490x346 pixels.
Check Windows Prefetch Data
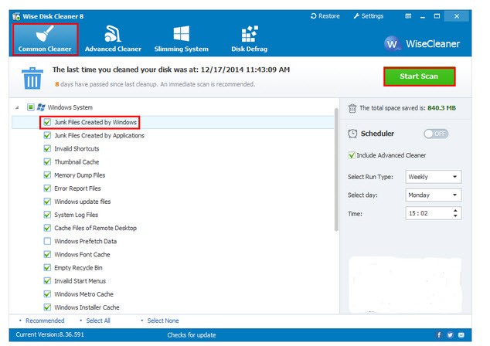coord(47,241)
